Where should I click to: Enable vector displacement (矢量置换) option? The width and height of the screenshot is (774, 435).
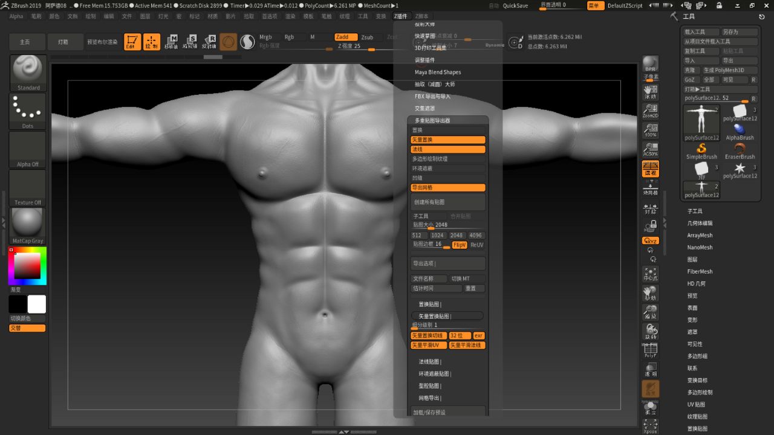point(448,140)
